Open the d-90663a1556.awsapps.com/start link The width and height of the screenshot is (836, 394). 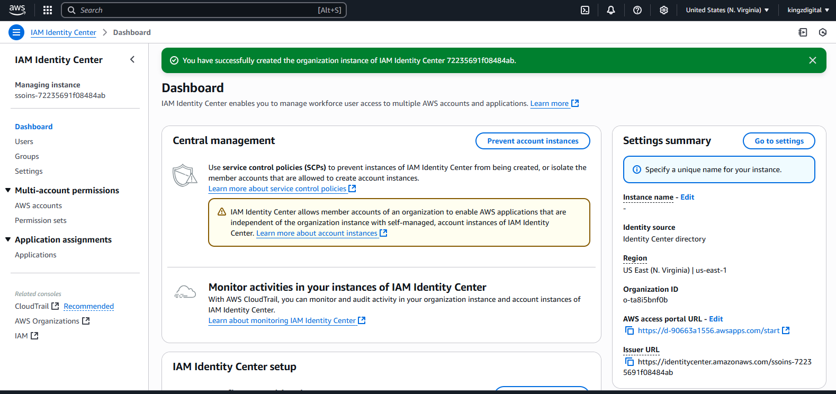[x=708, y=330]
